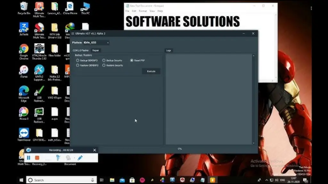This screenshot has width=328, height=184.
Task: Click the SOFTWARE SOLUTIONS text in Notepad
Action: pyautogui.click(x=183, y=21)
